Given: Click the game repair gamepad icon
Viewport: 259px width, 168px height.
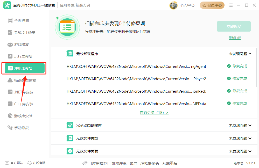Looking at the screenshot, I should coord(10,45).
